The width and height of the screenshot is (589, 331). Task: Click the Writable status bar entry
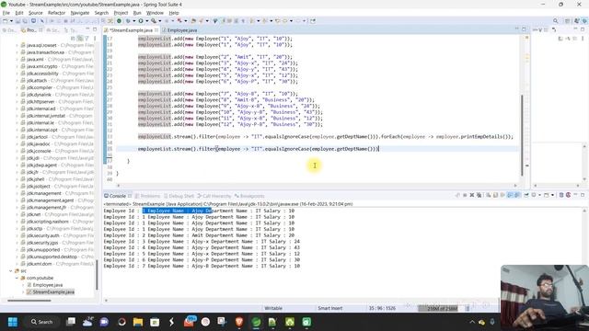click(x=273, y=308)
